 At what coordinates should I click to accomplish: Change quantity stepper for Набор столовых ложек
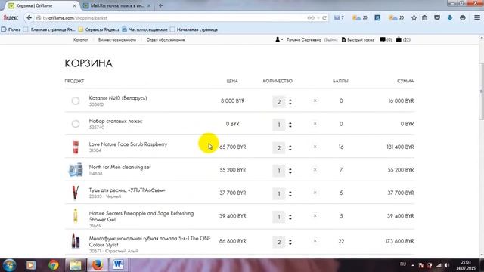click(290, 125)
